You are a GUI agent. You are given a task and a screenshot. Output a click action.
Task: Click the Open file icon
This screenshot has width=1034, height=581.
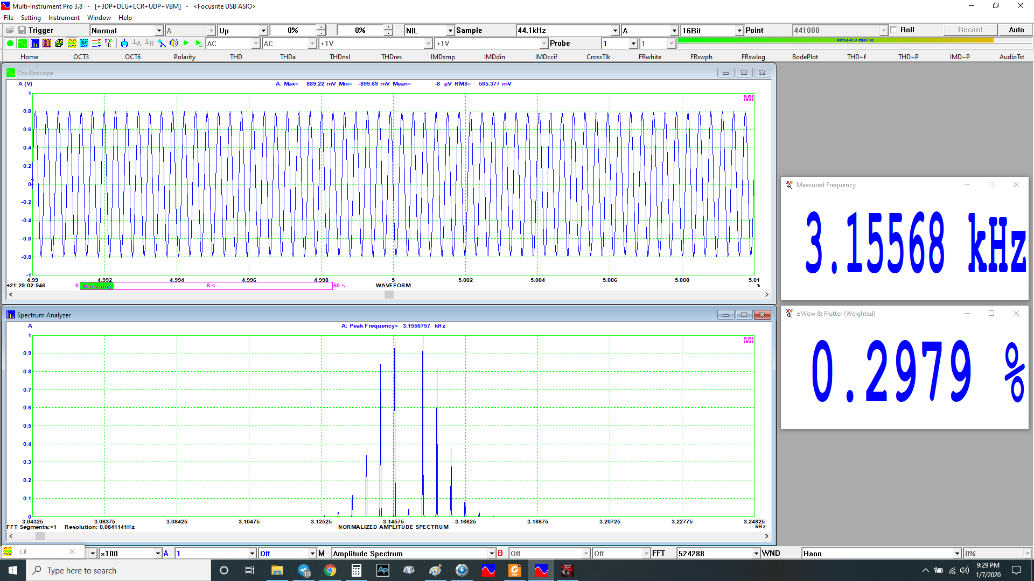tap(10, 30)
